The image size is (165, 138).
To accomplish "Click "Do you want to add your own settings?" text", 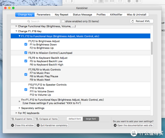I will 133,122.
